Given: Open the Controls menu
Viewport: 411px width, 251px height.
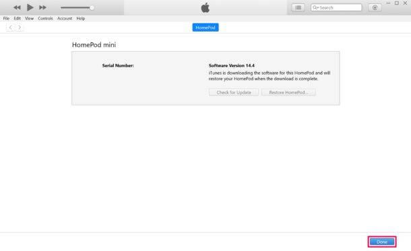Looking at the screenshot, I should click(45, 18).
